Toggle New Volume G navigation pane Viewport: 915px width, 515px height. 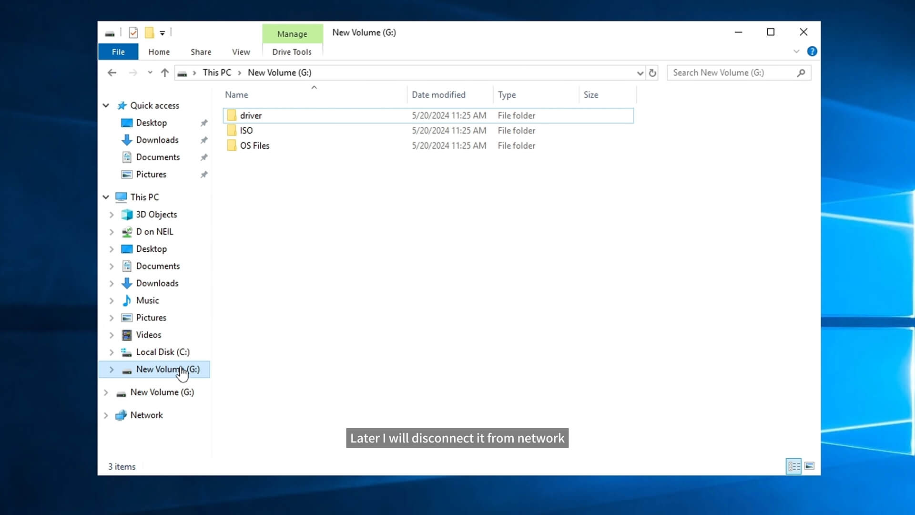click(x=111, y=369)
